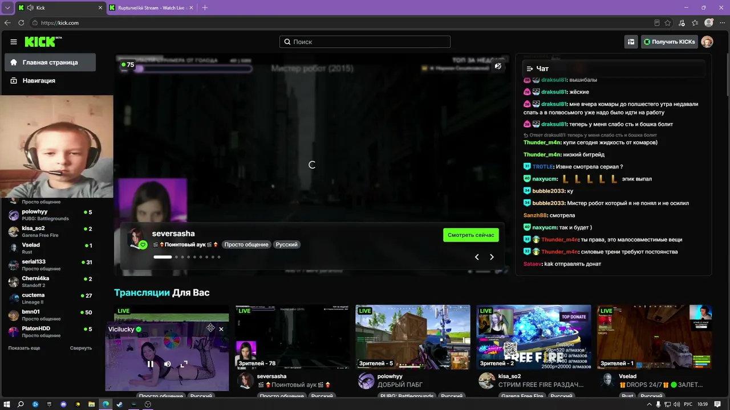Close the Kick browser tab
The width and height of the screenshot is (730, 410).
pyautogui.click(x=100, y=8)
